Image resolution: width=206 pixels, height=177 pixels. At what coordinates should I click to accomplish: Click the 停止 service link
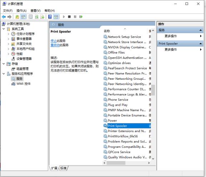(x=54, y=41)
